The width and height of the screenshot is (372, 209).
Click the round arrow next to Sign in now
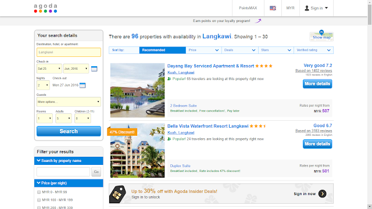pos(322,194)
